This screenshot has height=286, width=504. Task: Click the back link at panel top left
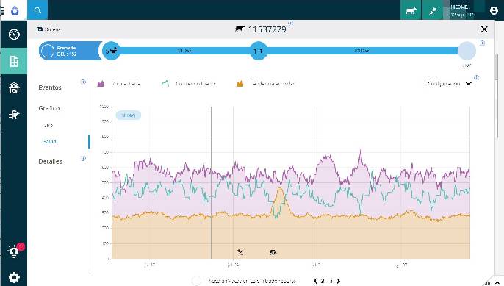(x=48, y=29)
